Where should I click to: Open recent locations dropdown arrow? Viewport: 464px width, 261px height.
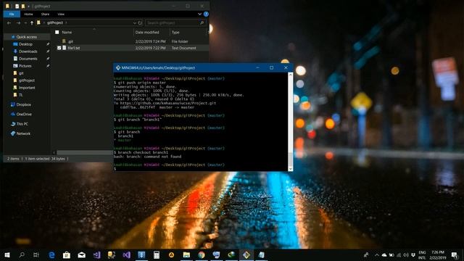(x=25, y=22)
